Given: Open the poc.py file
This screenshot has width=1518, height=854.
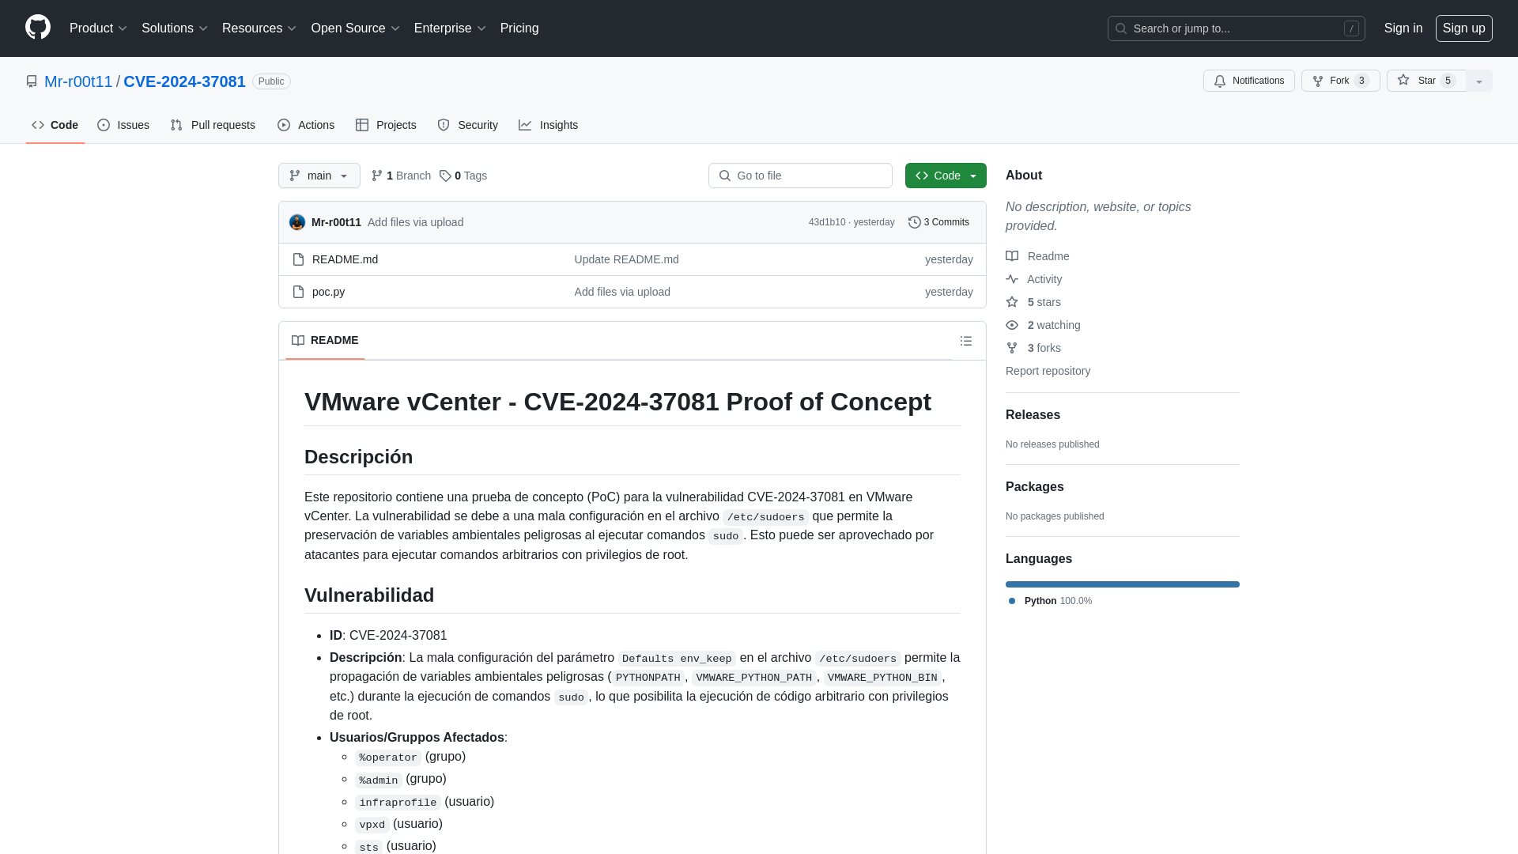Looking at the screenshot, I should 328,292.
